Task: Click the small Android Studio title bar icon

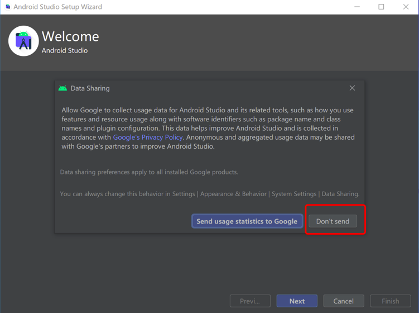Action: [7, 7]
